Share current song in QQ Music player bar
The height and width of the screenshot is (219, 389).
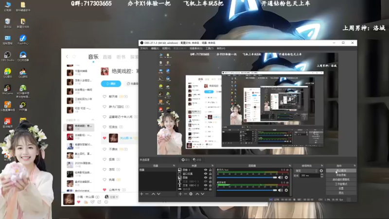coord(99,202)
